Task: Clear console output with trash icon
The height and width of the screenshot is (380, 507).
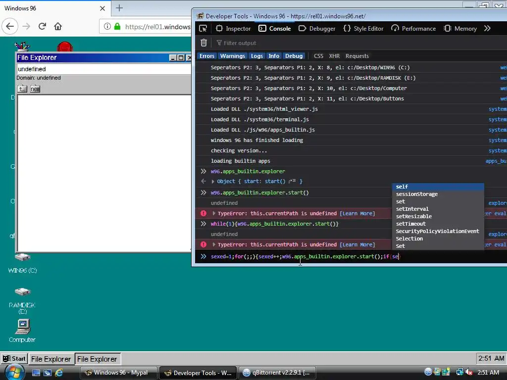Action: tap(203, 43)
